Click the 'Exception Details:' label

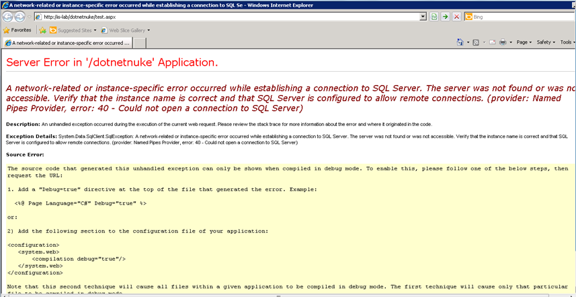[x=32, y=136]
